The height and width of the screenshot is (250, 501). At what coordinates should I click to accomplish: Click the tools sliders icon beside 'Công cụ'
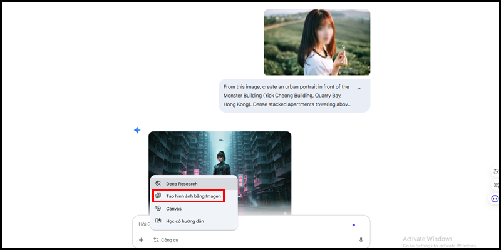156,240
